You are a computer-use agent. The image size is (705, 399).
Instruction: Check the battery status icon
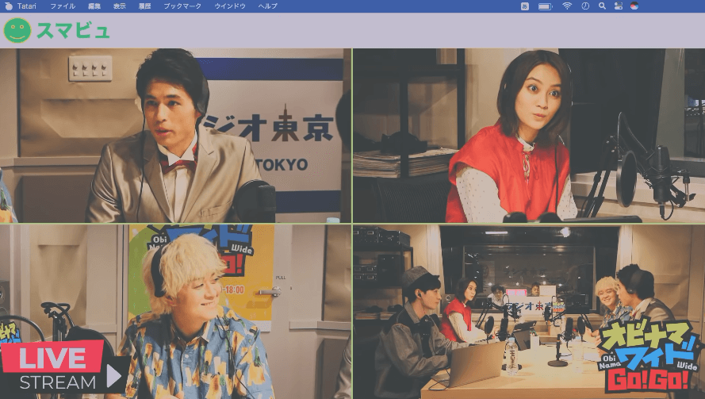point(545,6)
